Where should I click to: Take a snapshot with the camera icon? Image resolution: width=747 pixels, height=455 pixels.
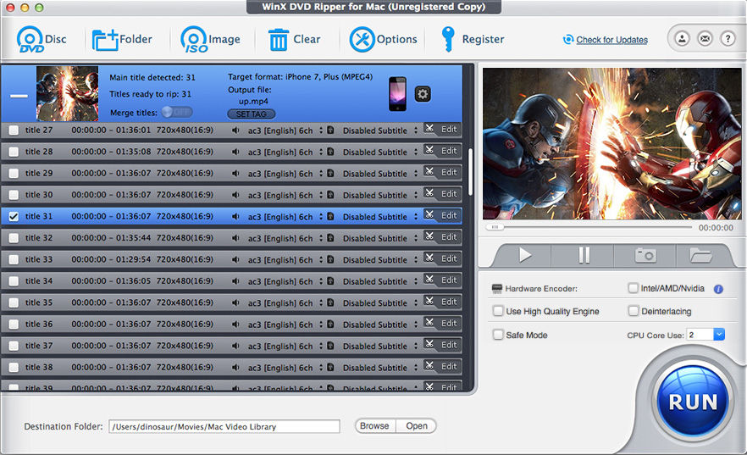[x=645, y=255]
